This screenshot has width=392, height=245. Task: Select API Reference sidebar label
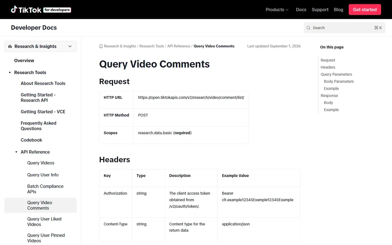pyautogui.click(x=35, y=152)
